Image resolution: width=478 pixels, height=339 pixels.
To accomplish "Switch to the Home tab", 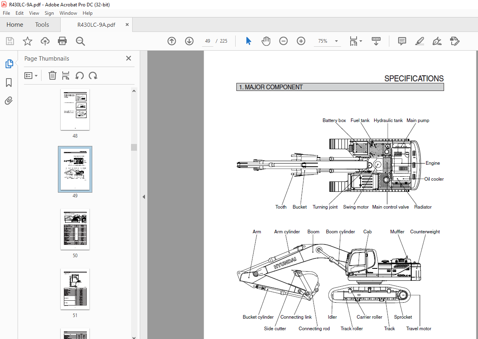I will point(15,25).
